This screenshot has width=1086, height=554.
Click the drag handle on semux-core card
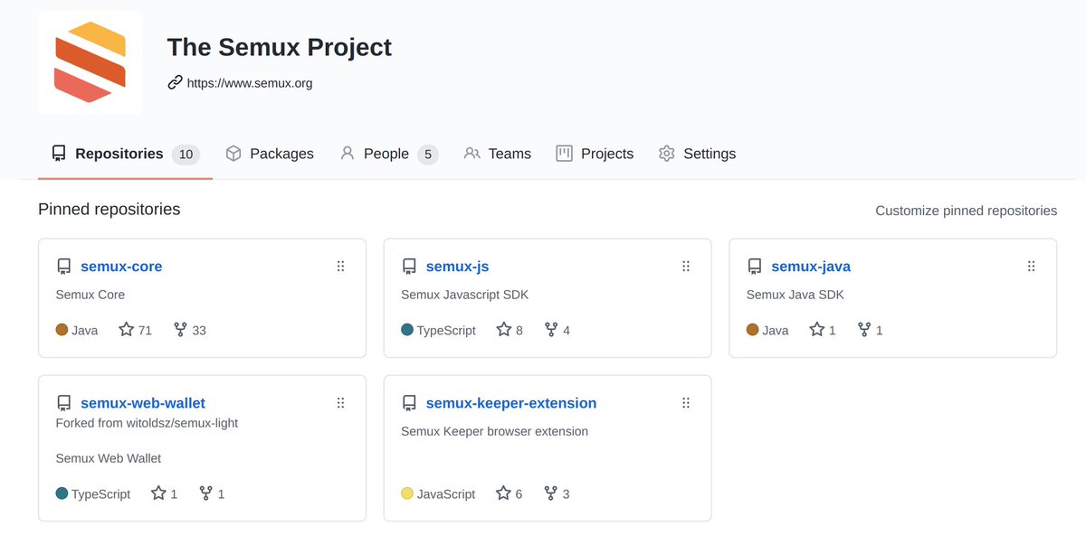(340, 267)
